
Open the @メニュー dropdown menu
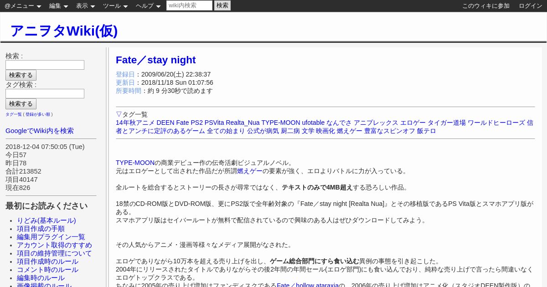pos(23,6)
